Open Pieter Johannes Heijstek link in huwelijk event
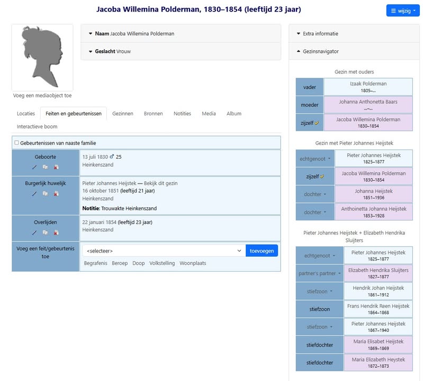This screenshot has width=423, height=381. point(109,183)
